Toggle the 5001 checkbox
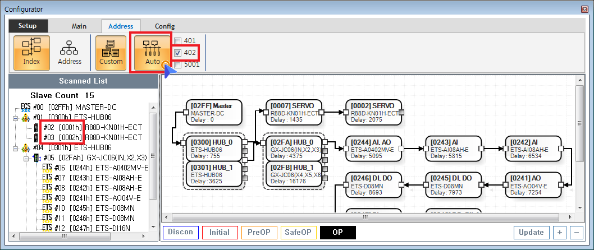Image resolution: width=594 pixels, height=250 pixels. tap(177, 65)
